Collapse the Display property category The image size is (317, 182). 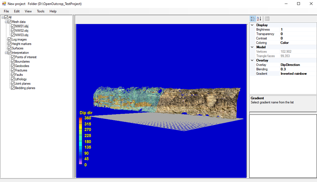click(x=252, y=25)
